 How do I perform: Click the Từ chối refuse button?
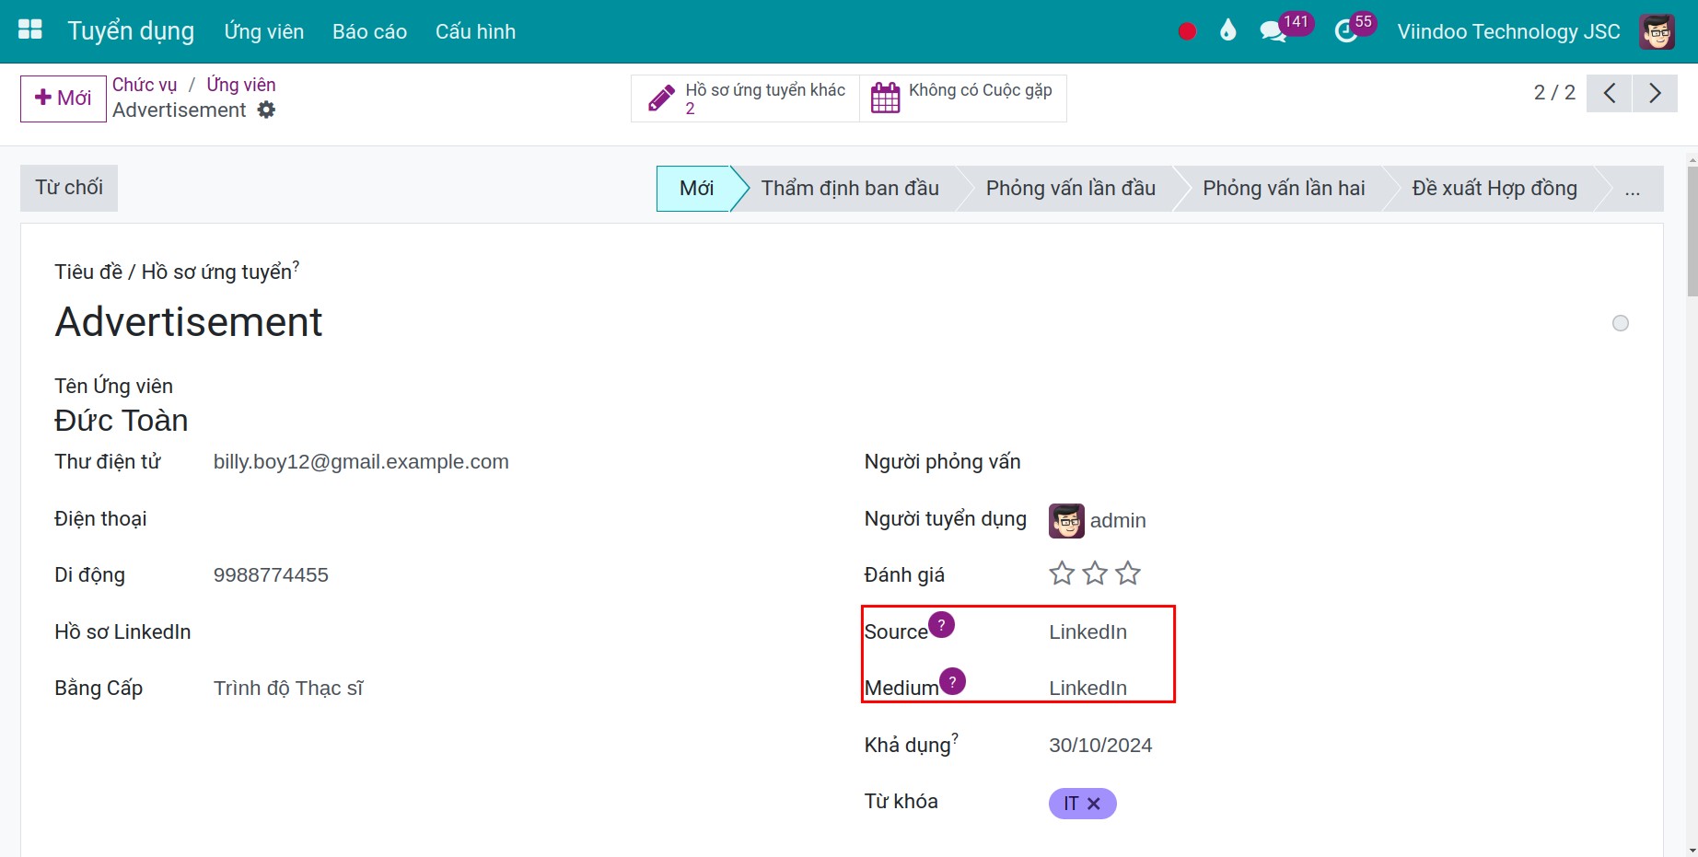[69, 188]
